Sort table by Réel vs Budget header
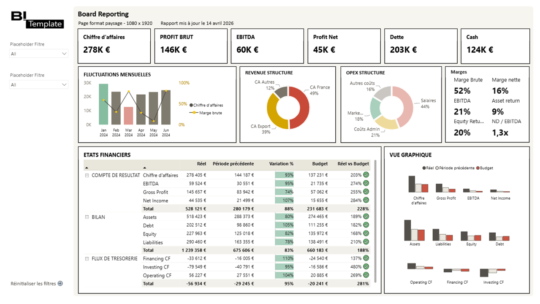 tap(353, 164)
